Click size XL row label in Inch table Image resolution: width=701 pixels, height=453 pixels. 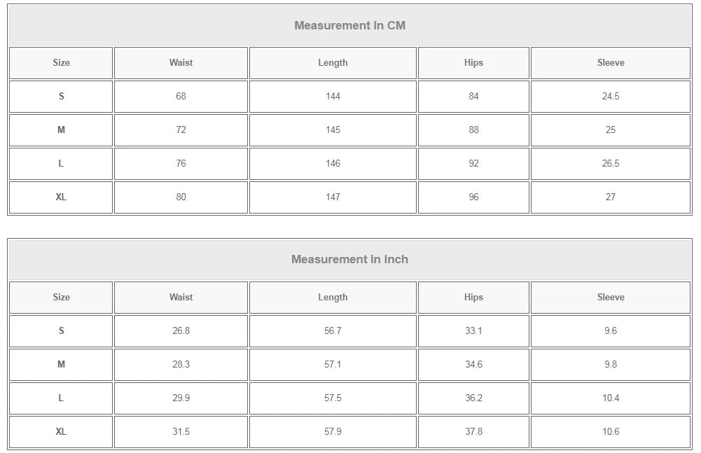pos(61,432)
